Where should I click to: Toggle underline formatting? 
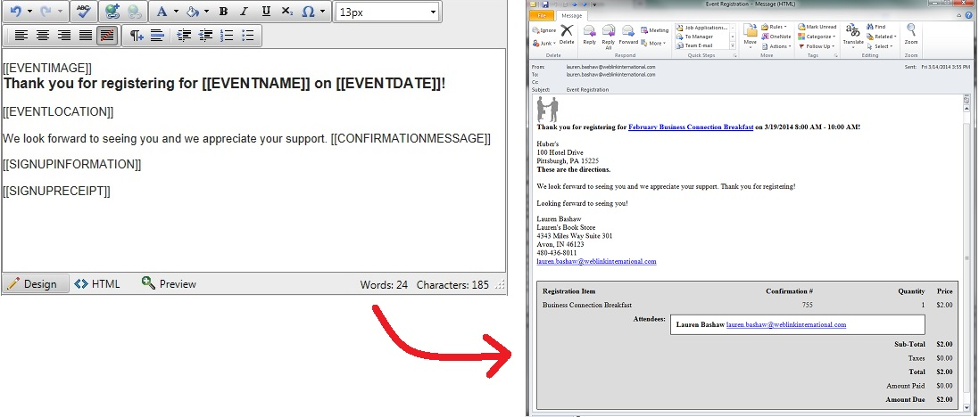(x=266, y=12)
